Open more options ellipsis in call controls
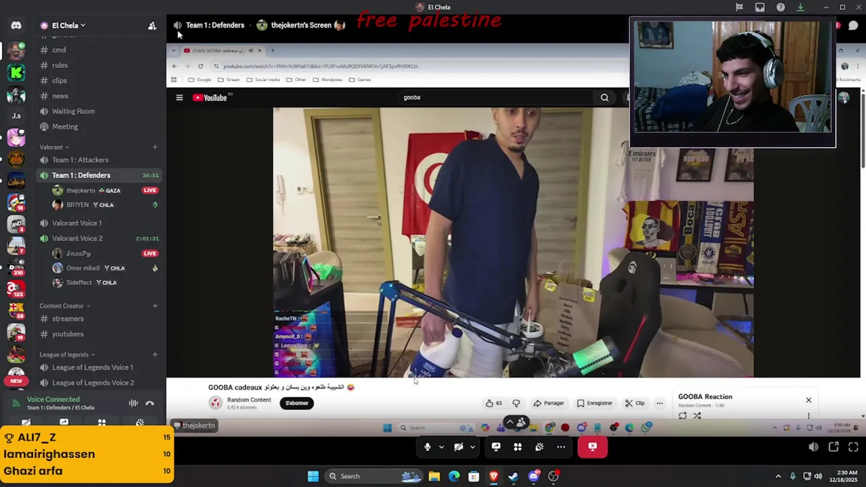Viewport: 866px width, 487px height. 561,446
